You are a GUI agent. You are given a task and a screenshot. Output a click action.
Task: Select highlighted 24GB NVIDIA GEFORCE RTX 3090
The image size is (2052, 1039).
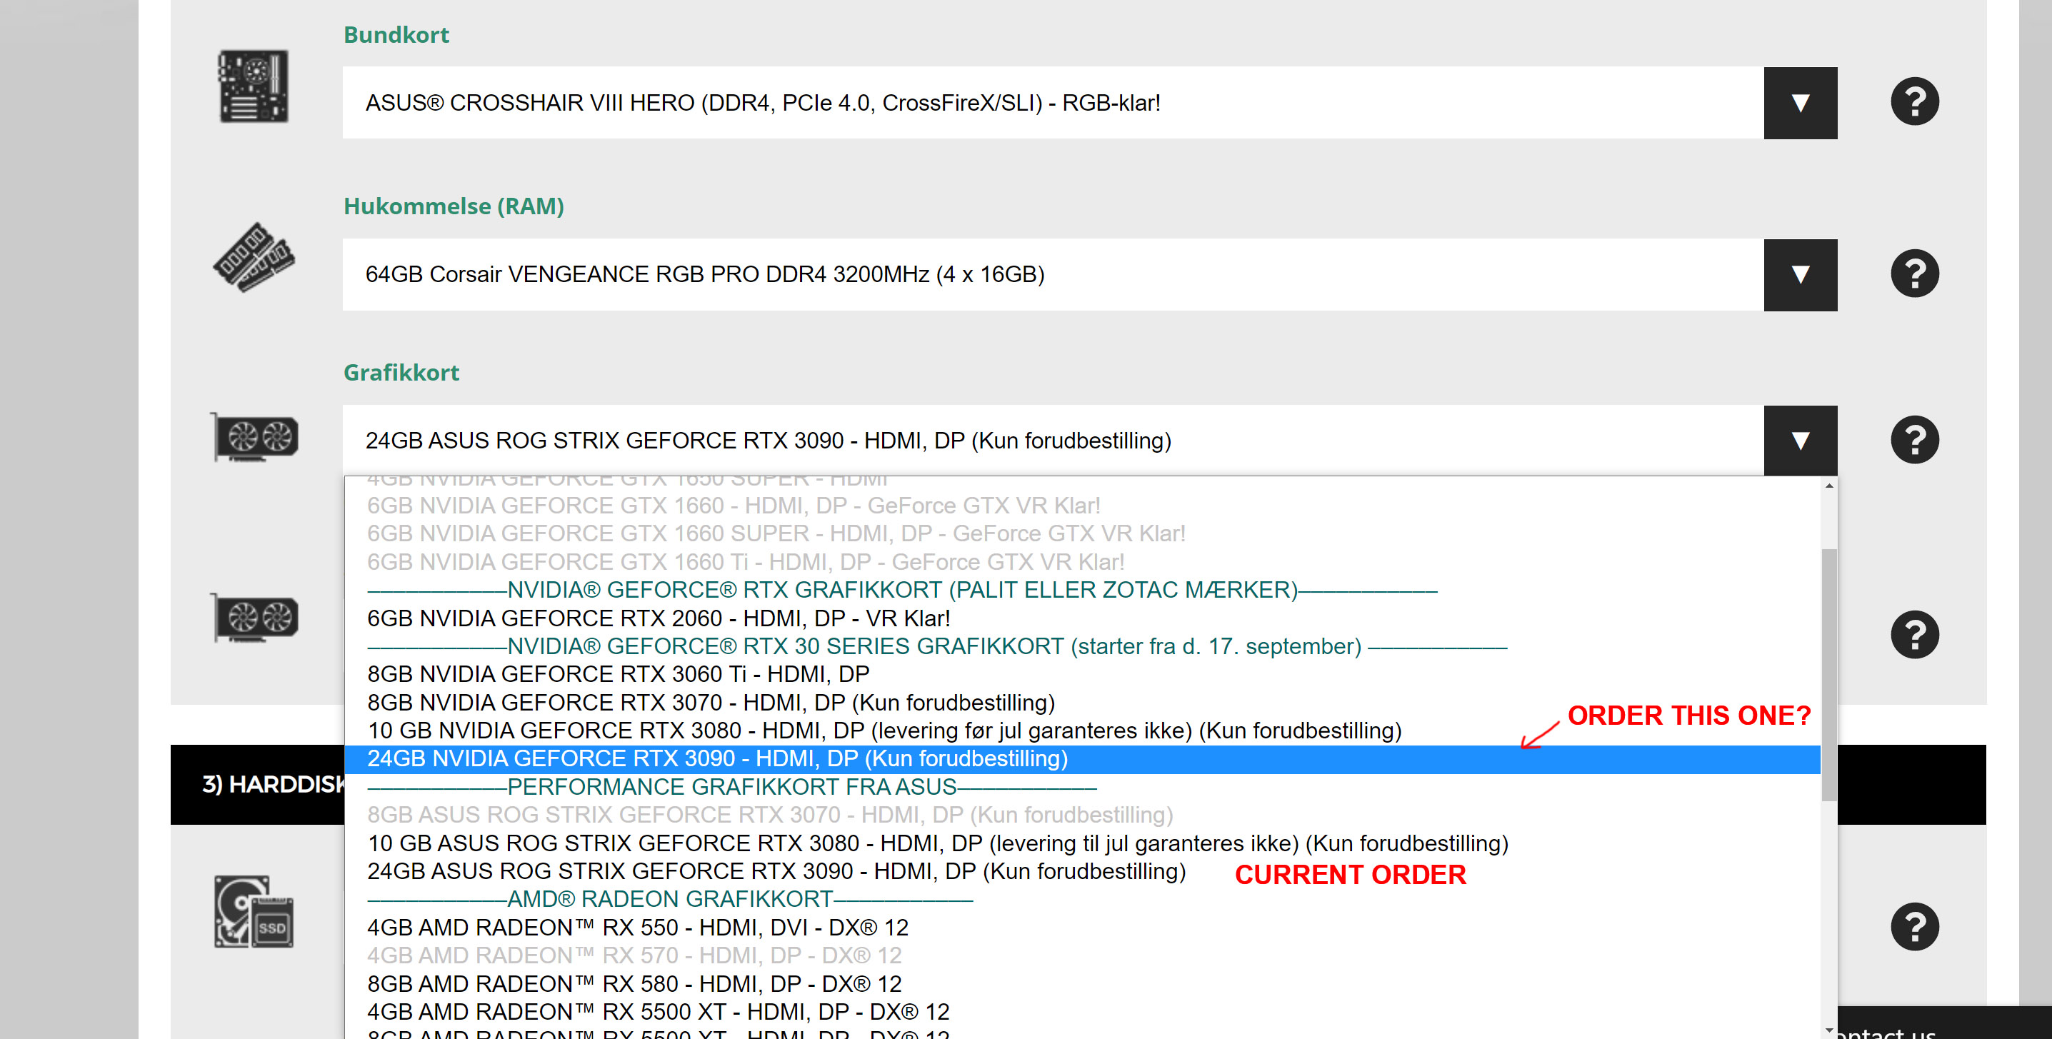(1083, 759)
